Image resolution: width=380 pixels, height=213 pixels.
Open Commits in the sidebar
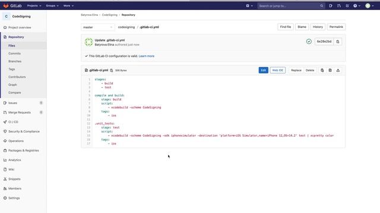(14, 53)
